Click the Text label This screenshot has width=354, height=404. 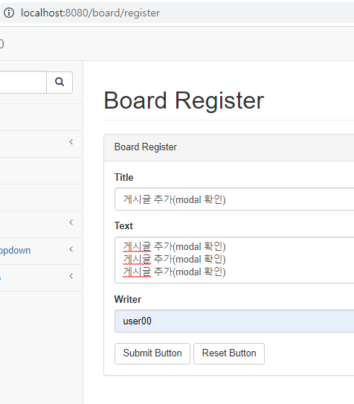click(123, 225)
